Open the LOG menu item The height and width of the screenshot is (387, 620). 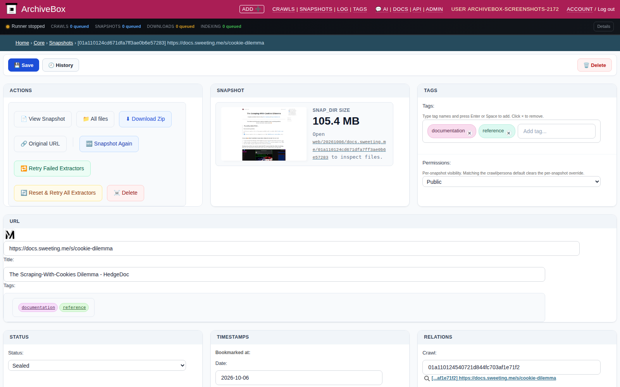[x=343, y=9]
